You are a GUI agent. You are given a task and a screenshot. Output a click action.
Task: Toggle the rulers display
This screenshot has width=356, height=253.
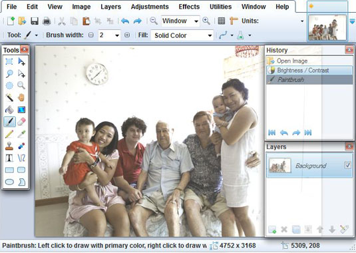(234, 21)
